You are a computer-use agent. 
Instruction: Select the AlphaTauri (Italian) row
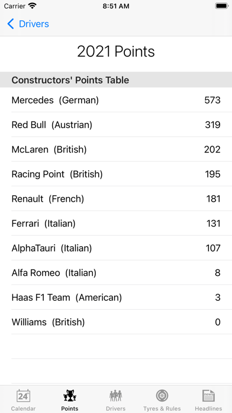116,248
